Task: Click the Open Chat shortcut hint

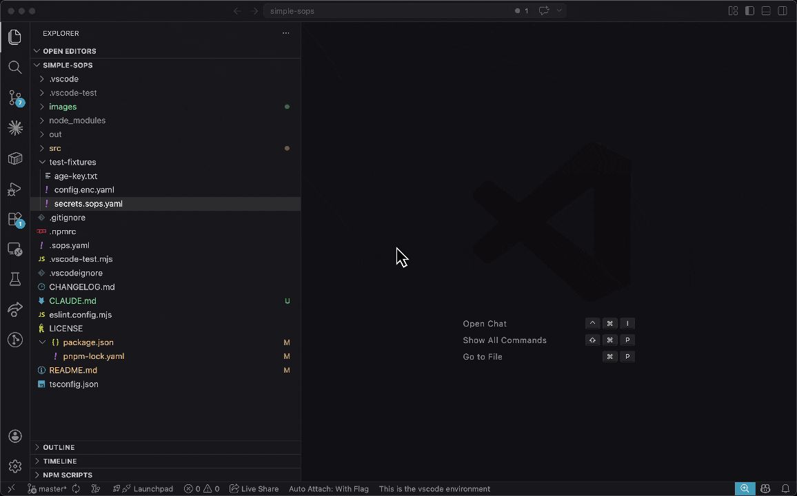Action: (x=485, y=323)
